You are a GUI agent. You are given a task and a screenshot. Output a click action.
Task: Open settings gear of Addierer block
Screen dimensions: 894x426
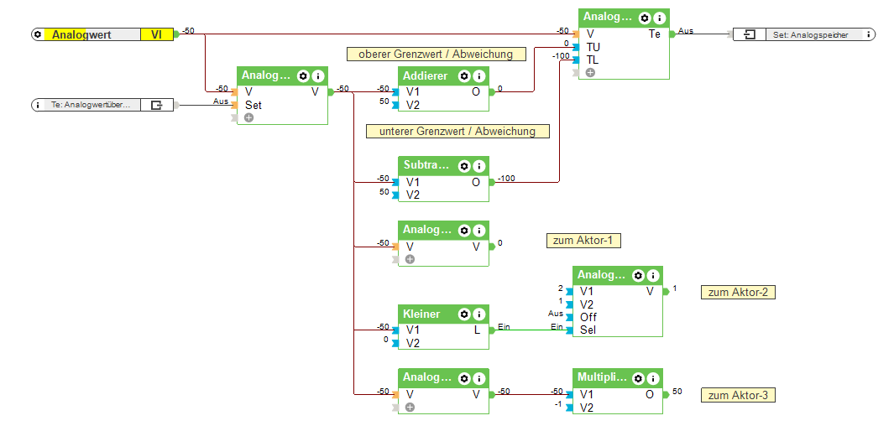click(464, 75)
